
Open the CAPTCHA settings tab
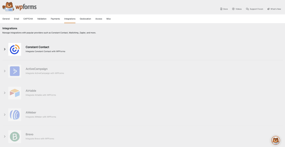28,19
